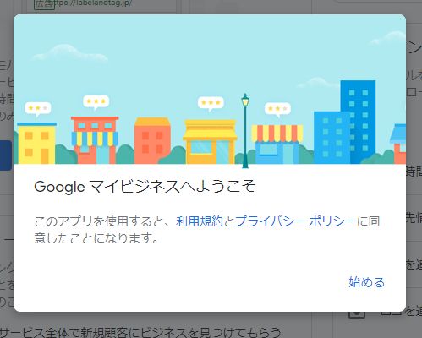Viewport: 422px width, 338px height.
Task: Click the shorter light blue office building
Action: click(x=332, y=138)
